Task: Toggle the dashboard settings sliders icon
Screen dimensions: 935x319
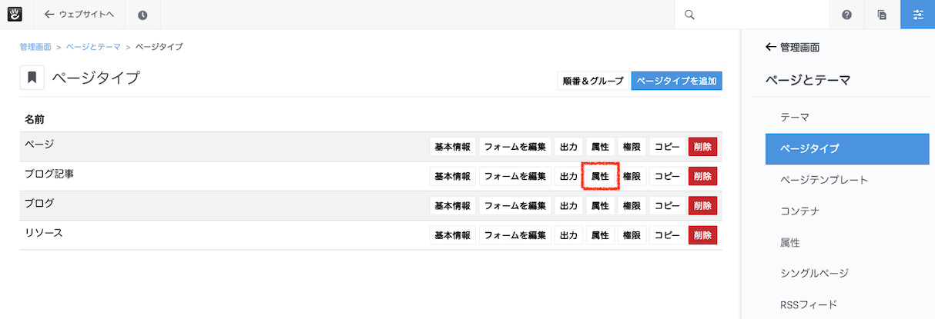Action: (917, 15)
